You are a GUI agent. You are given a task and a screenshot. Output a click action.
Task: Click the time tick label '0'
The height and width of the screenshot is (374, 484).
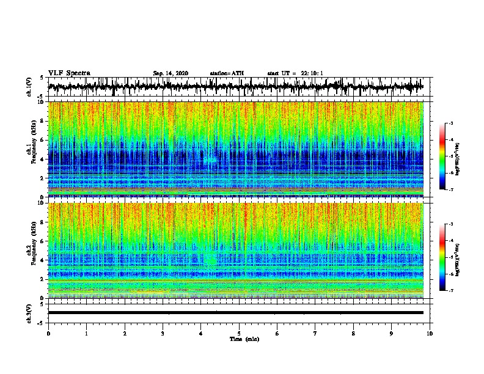(48, 334)
